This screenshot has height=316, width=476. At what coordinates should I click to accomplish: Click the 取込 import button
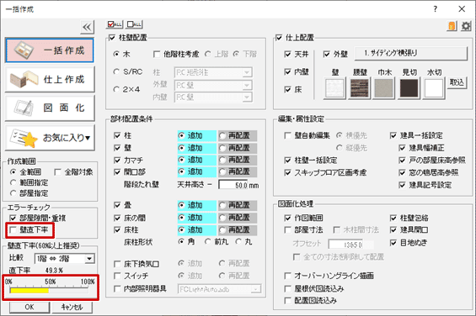[457, 82]
